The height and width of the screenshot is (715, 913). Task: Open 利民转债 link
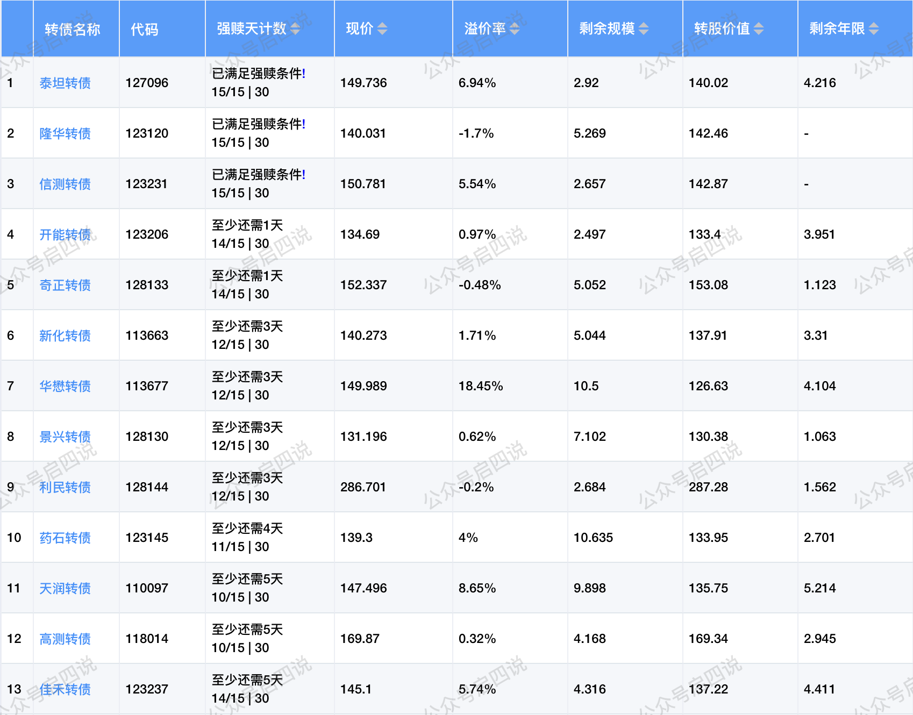[65, 488]
